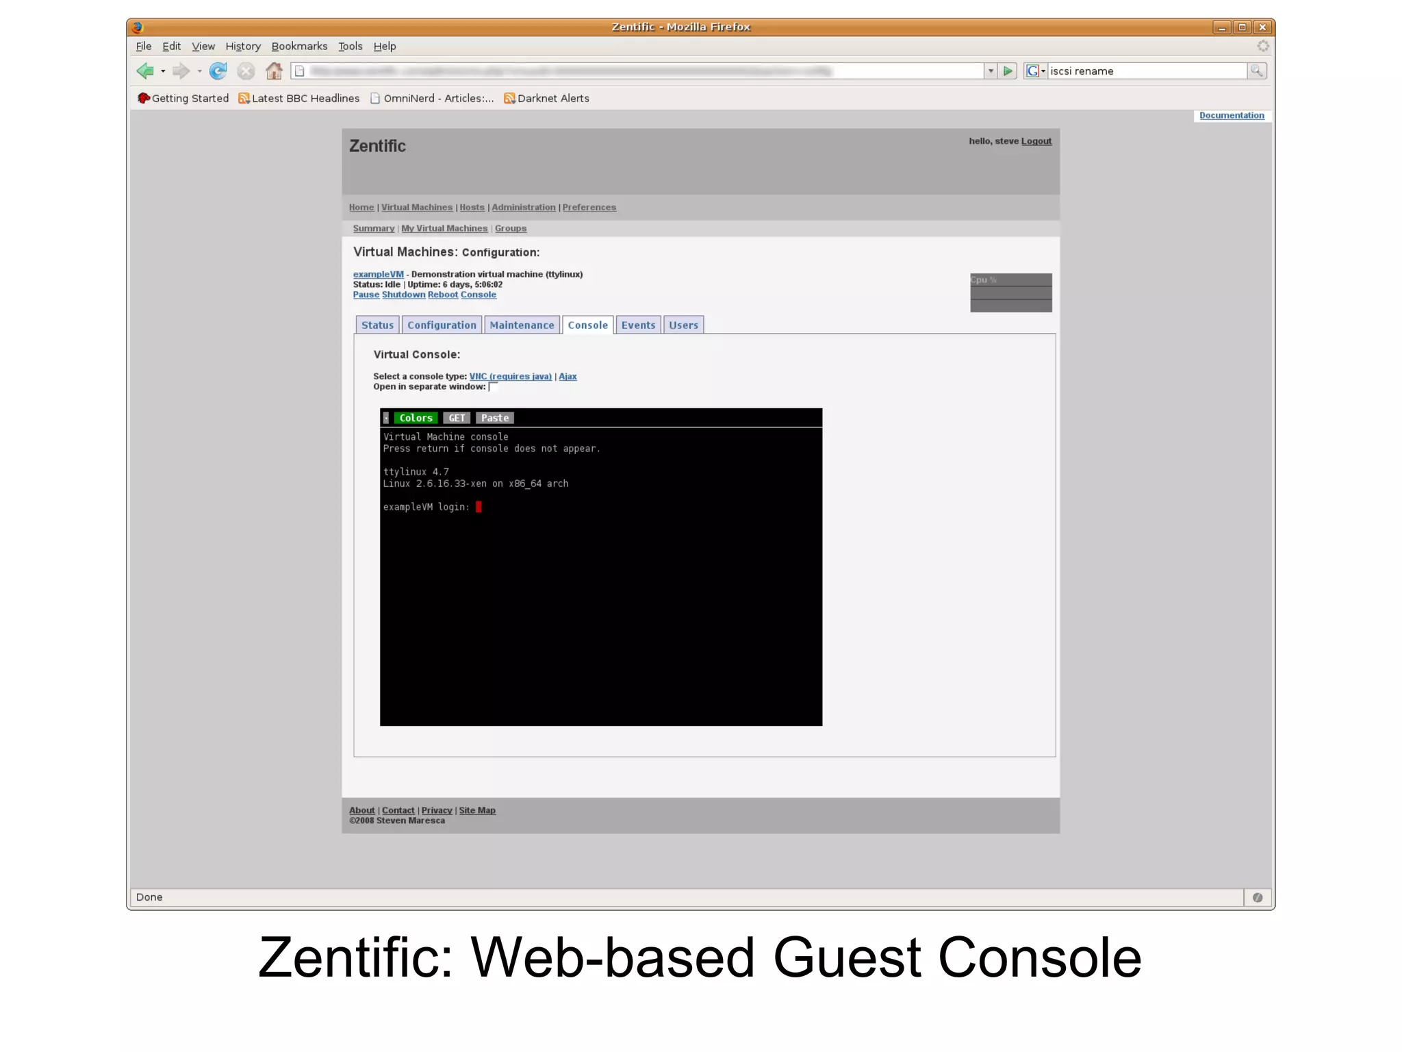Open Virtual Machines navigation link

point(417,208)
